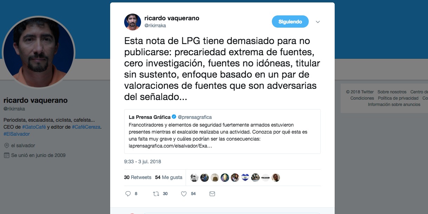The image size is (428, 214).
Task: Click the reply speech bubble icon
Action: [128, 193]
